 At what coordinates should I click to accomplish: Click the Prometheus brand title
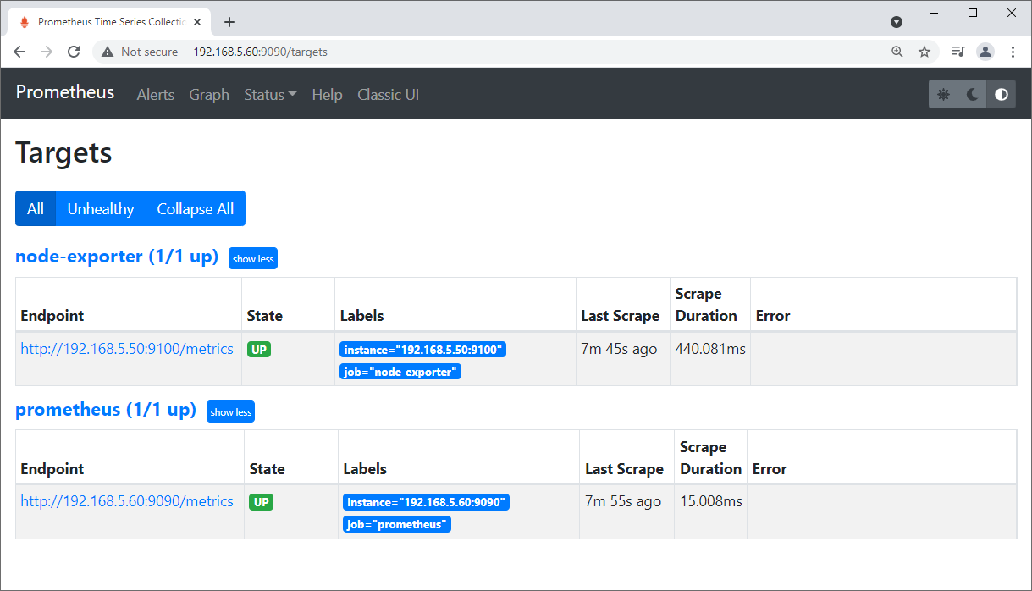(65, 92)
